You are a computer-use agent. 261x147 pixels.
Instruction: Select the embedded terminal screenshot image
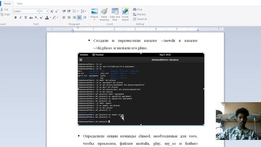(x=141, y=89)
